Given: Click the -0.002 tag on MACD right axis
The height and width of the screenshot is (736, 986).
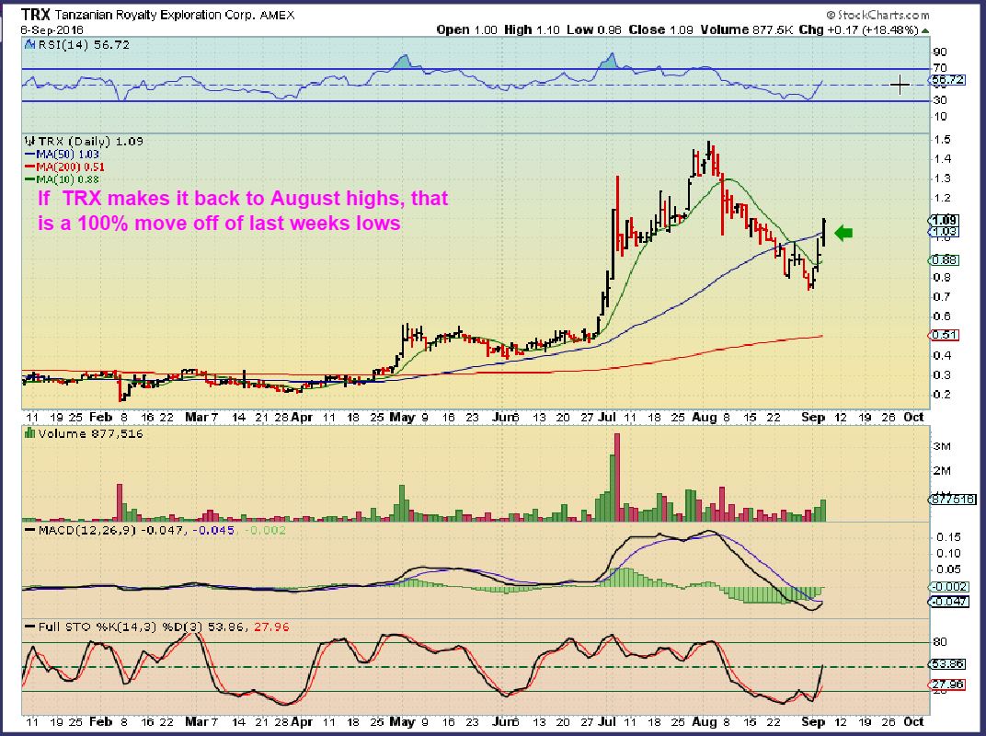Looking at the screenshot, I should (949, 586).
